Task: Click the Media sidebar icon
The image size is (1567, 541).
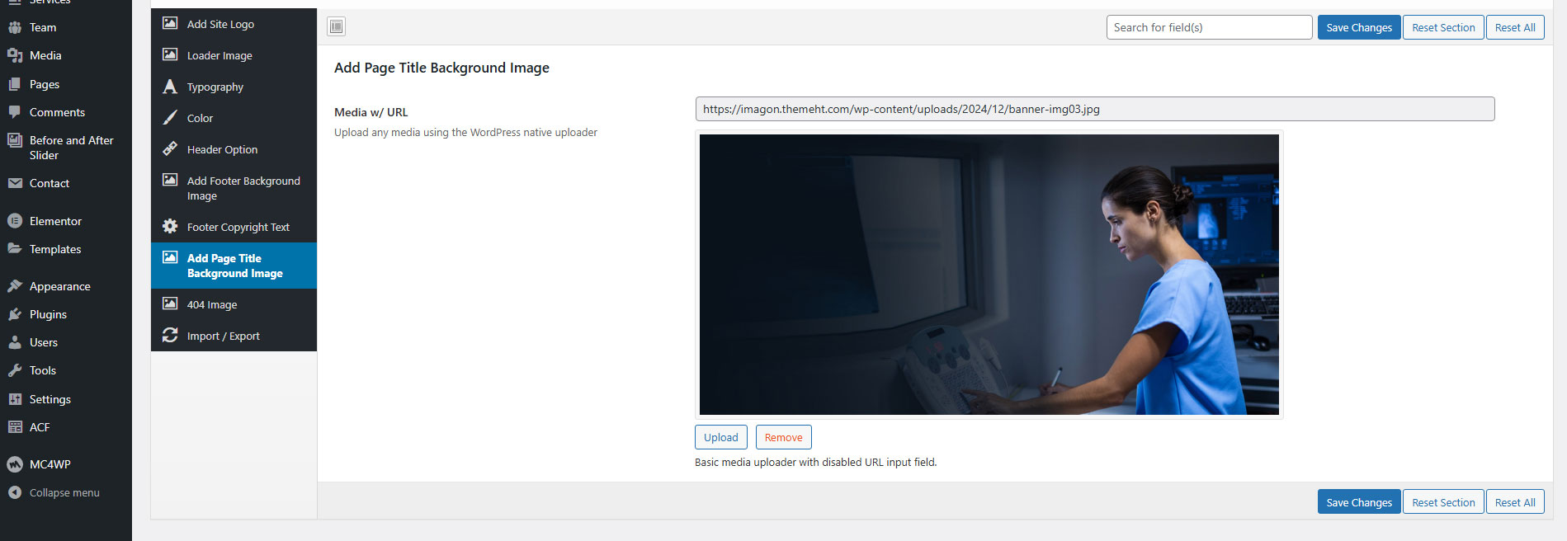Action: pyautogui.click(x=15, y=55)
